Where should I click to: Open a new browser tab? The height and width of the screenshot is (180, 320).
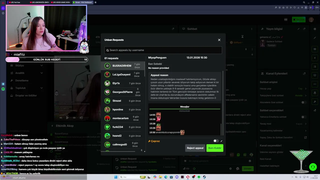(x=95, y=2)
